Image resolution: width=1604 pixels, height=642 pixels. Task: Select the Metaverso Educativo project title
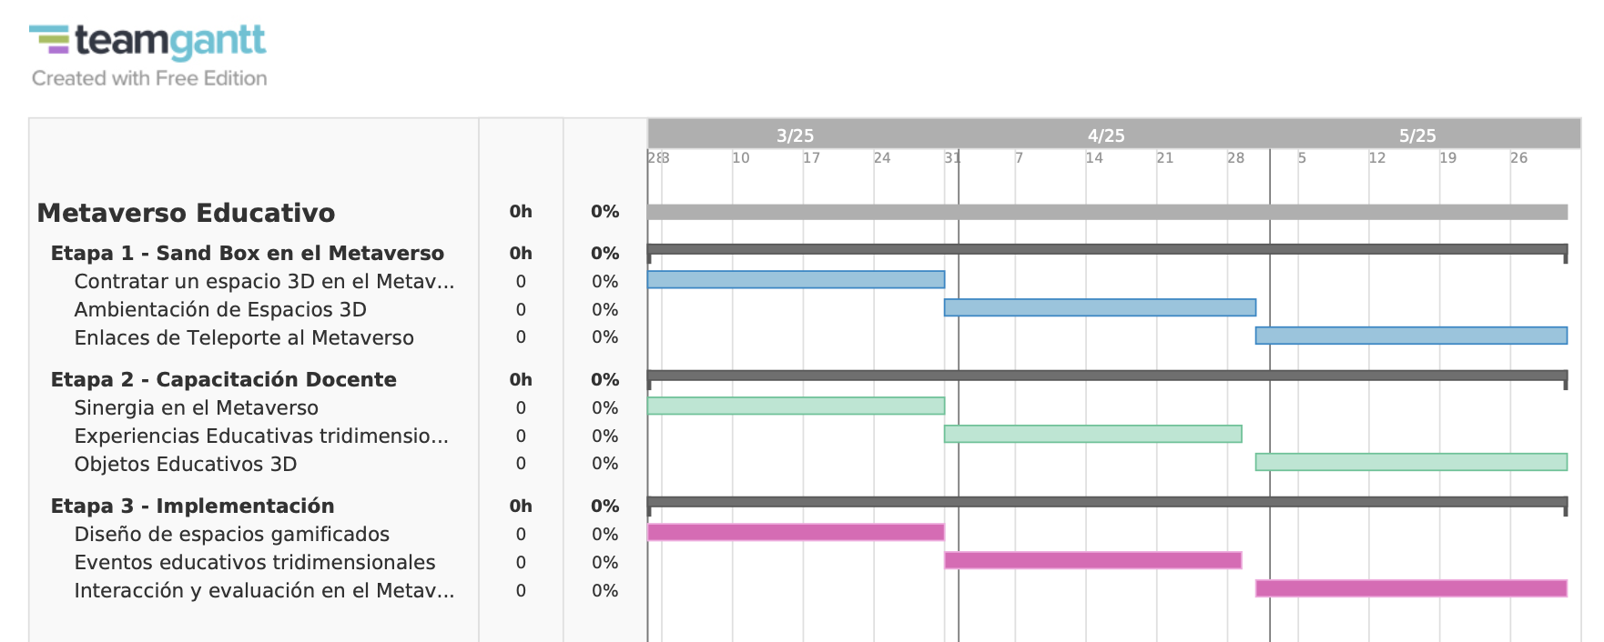[x=186, y=213]
